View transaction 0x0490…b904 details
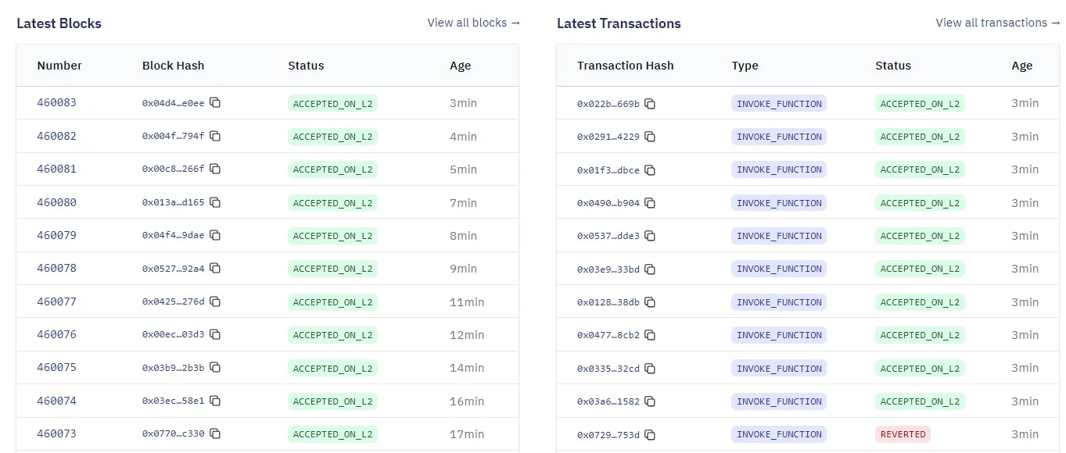 [608, 203]
